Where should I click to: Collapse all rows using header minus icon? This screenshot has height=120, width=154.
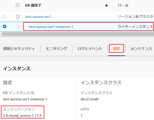tap(17, 5)
